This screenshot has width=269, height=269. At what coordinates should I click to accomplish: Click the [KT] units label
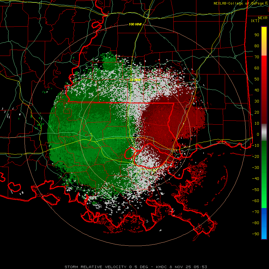click(x=255, y=21)
